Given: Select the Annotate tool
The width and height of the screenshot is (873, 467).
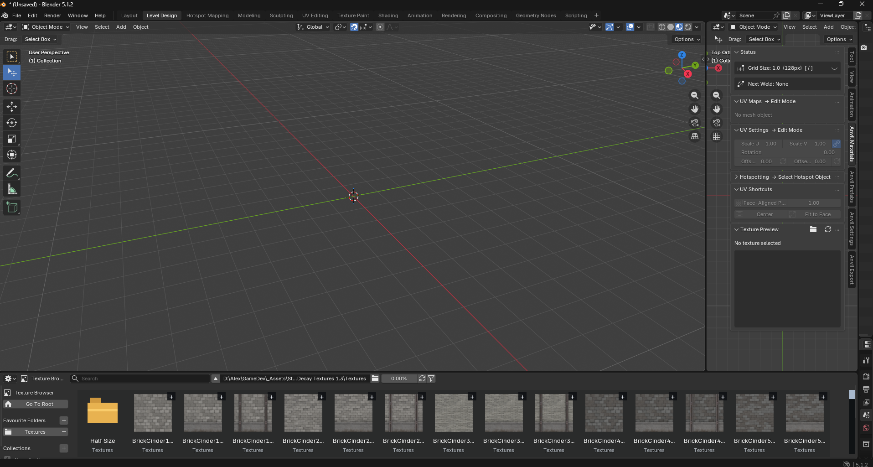Looking at the screenshot, I should click(x=12, y=173).
